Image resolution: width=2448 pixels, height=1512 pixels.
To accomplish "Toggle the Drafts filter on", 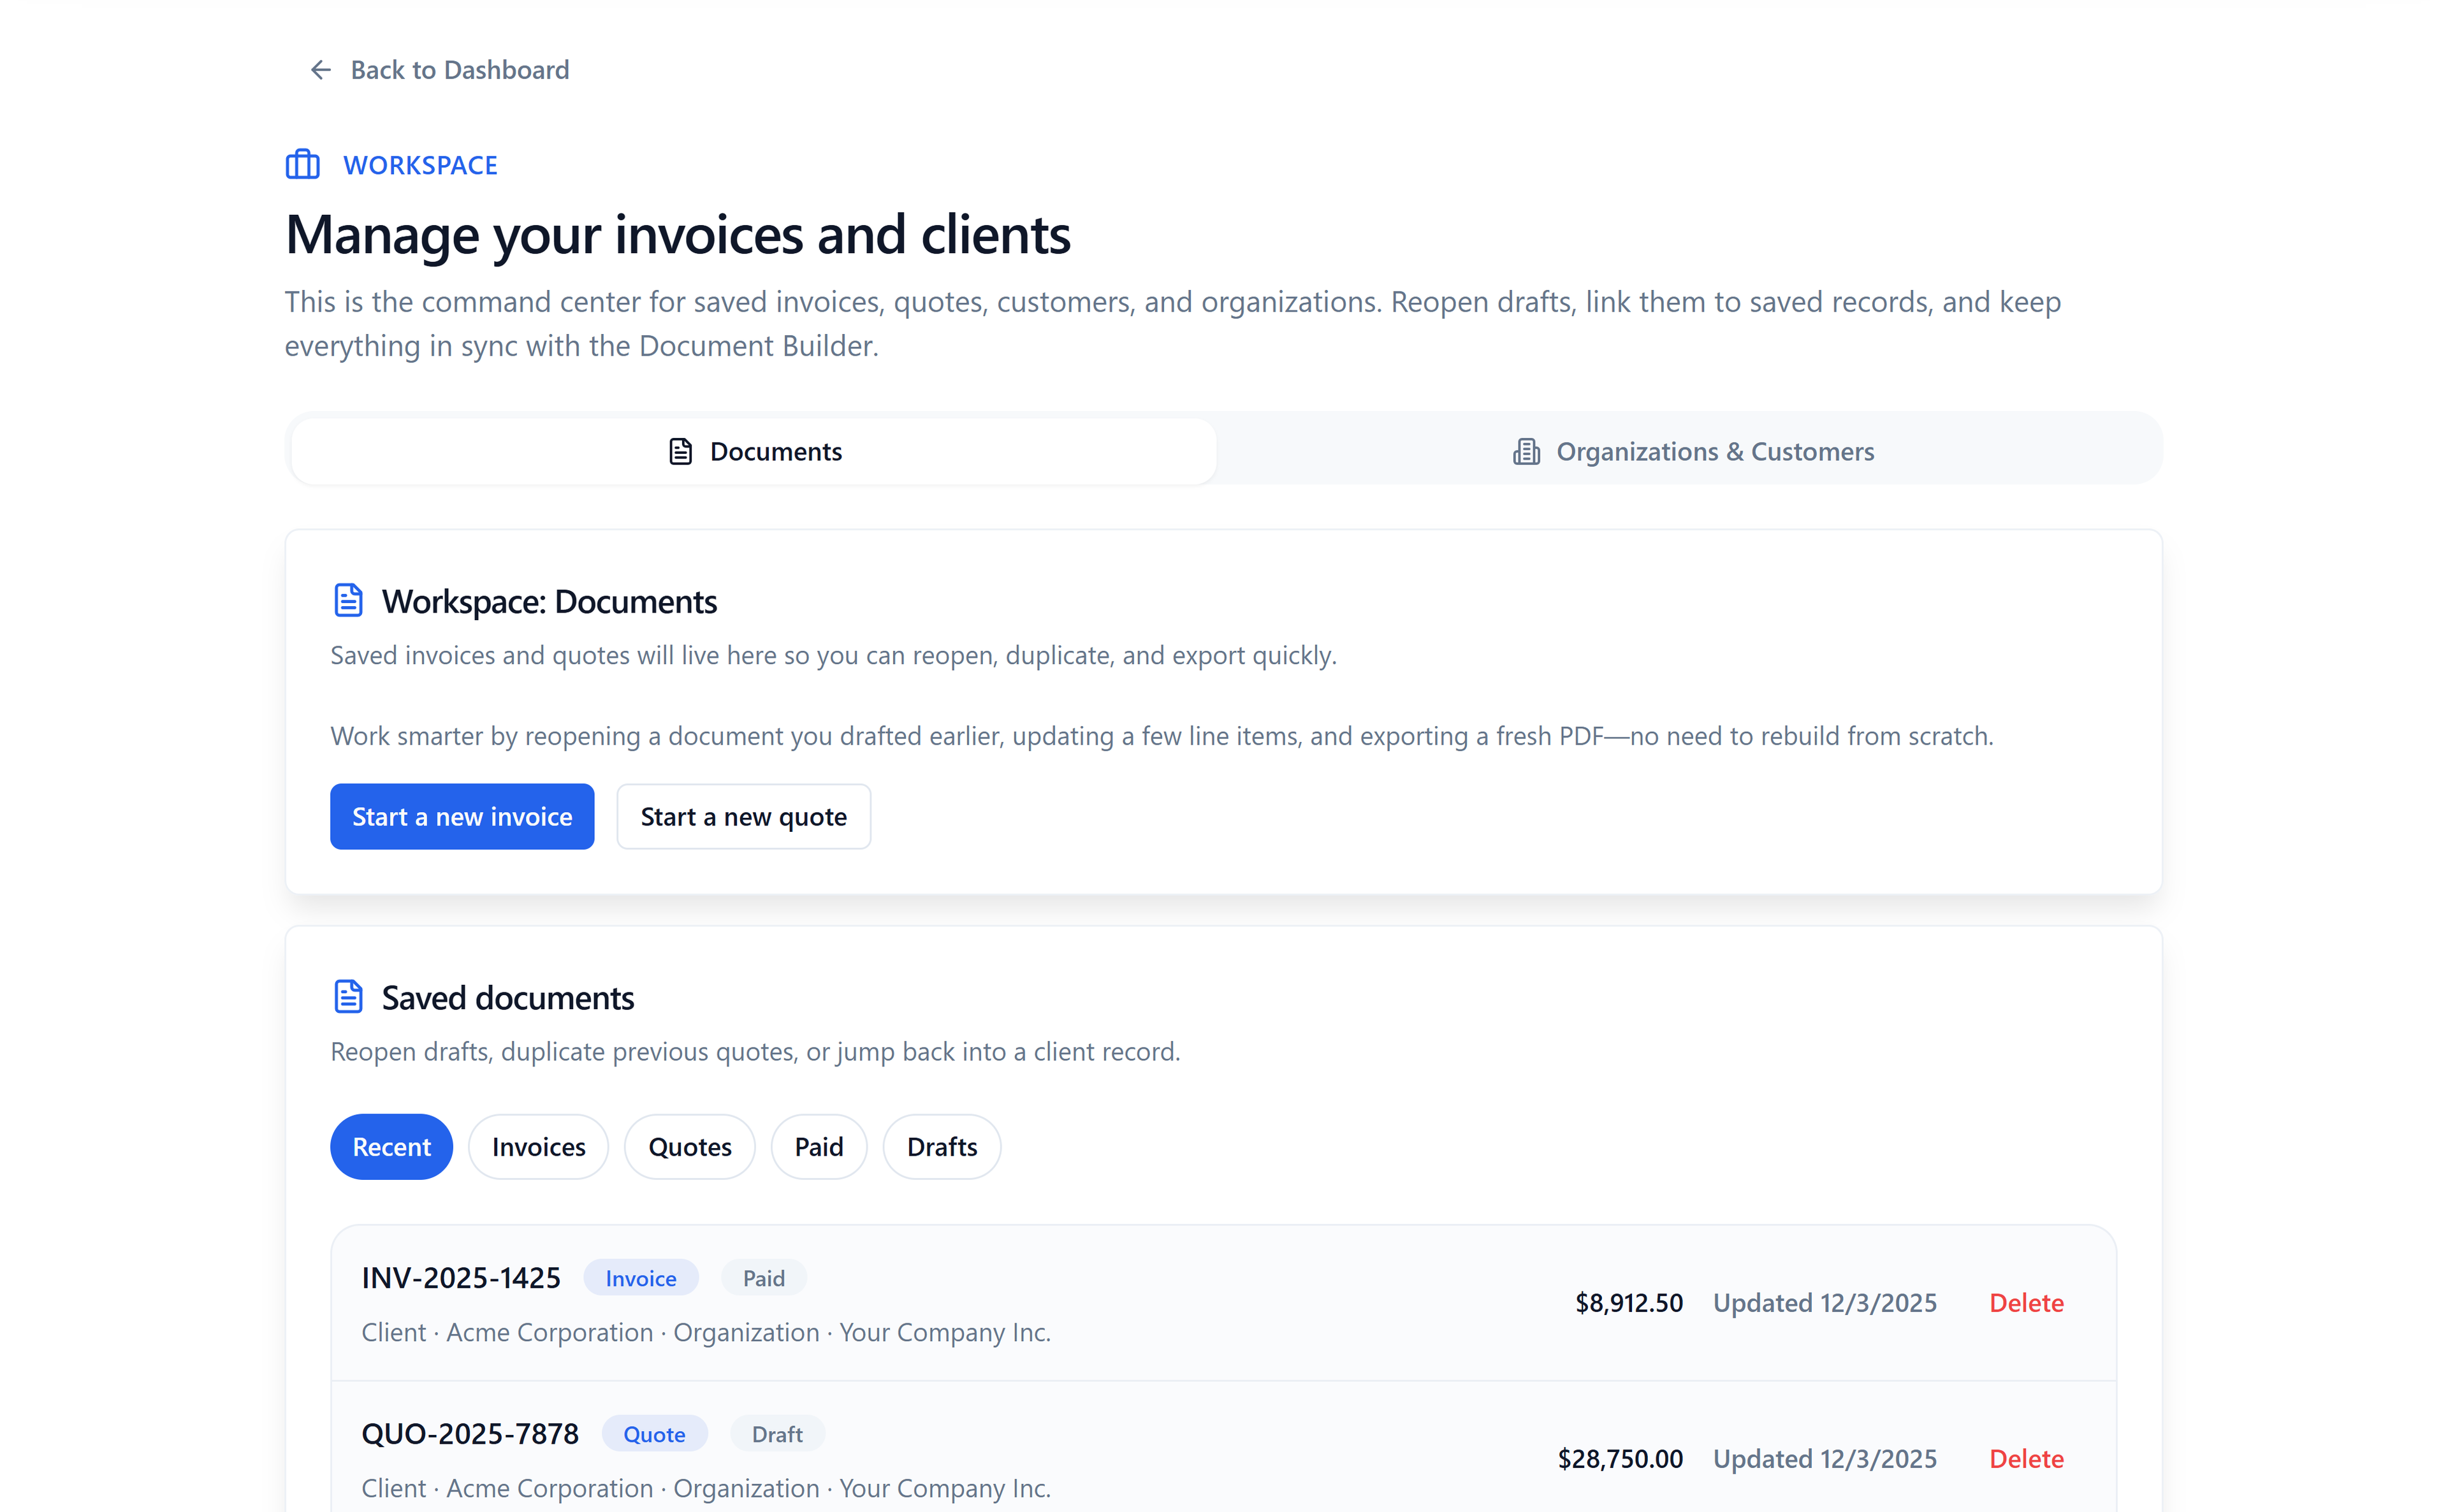I will click(x=941, y=1146).
